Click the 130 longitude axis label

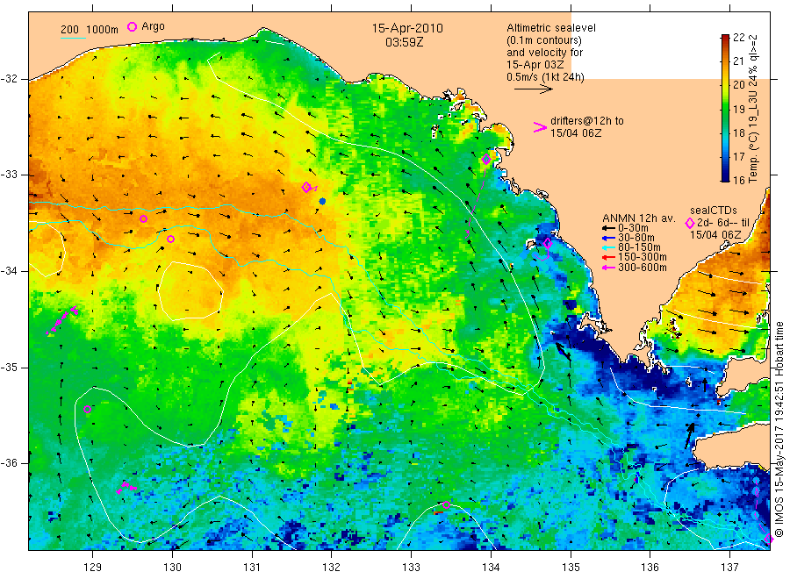pyautogui.click(x=172, y=568)
